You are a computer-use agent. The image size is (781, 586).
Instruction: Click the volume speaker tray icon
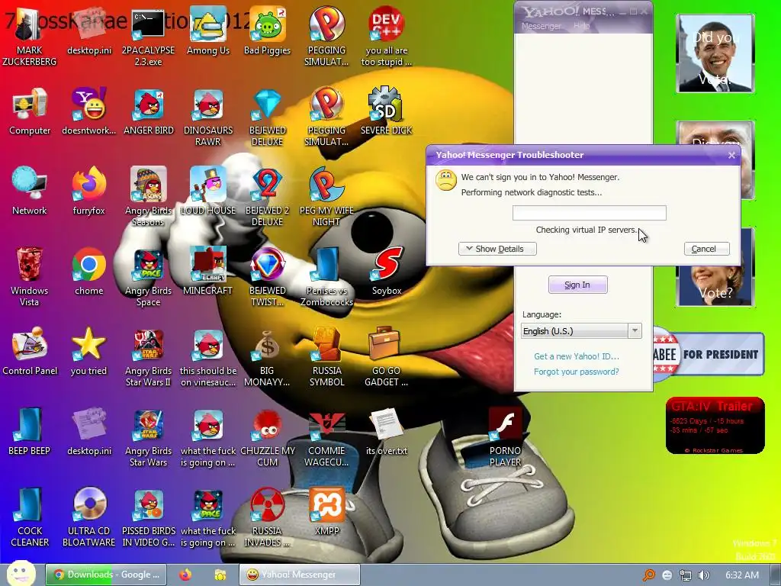[704, 575]
